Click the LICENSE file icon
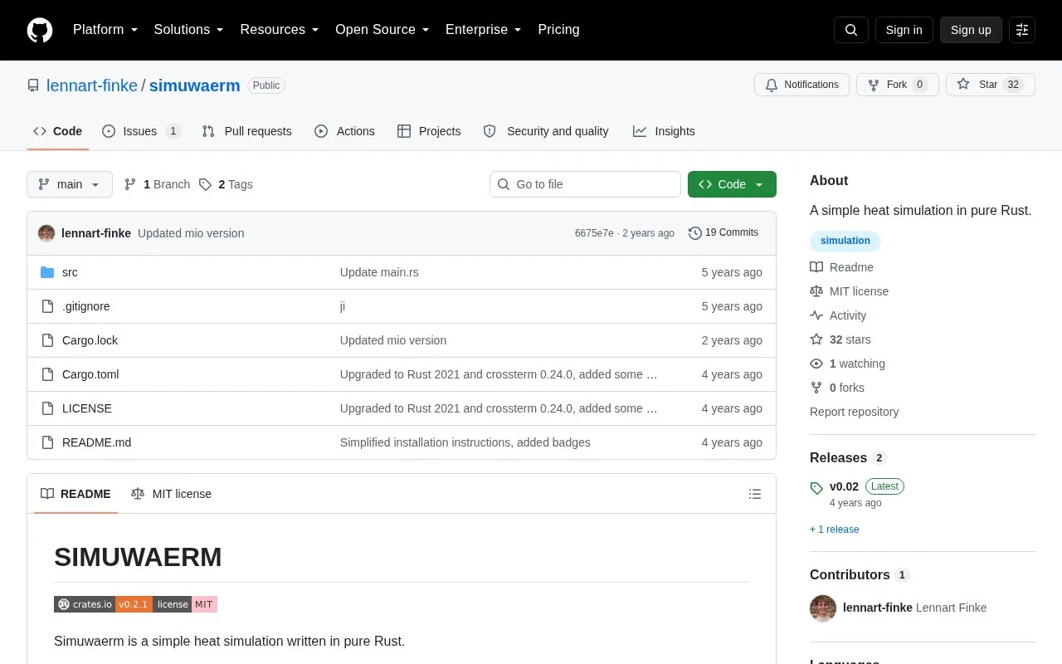Image resolution: width=1062 pixels, height=664 pixels. point(47,408)
